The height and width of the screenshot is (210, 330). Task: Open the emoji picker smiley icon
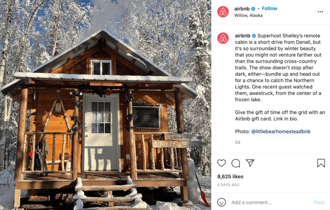click(221, 202)
